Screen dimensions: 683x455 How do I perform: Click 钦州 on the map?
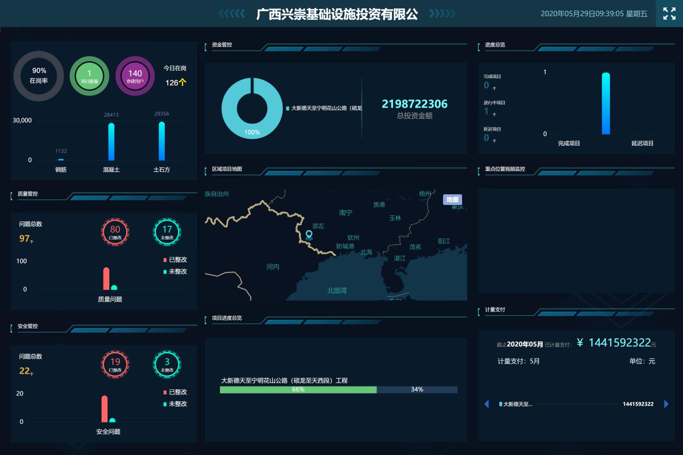354,238
